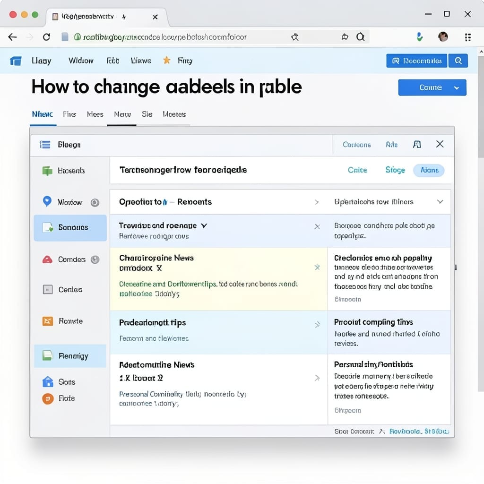Click the bookmark icon in panel header
The height and width of the screenshot is (484, 484).
[417, 144]
